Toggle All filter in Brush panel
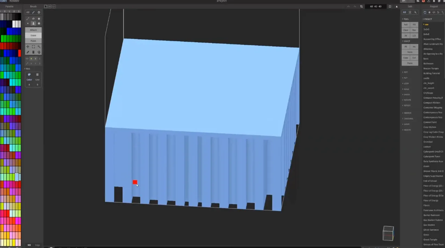The width and height of the screenshot is (445, 248). pyautogui.click(x=28, y=12)
